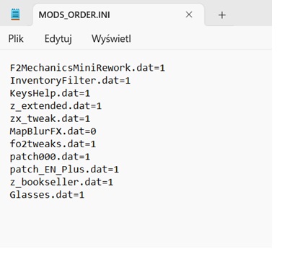Viewport: 282px width, 262px height.
Task: Place cursor on z_extended.dat=1 line
Action: pyautogui.click(x=56, y=106)
